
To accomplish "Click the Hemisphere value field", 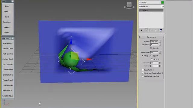I will point(154,52).
